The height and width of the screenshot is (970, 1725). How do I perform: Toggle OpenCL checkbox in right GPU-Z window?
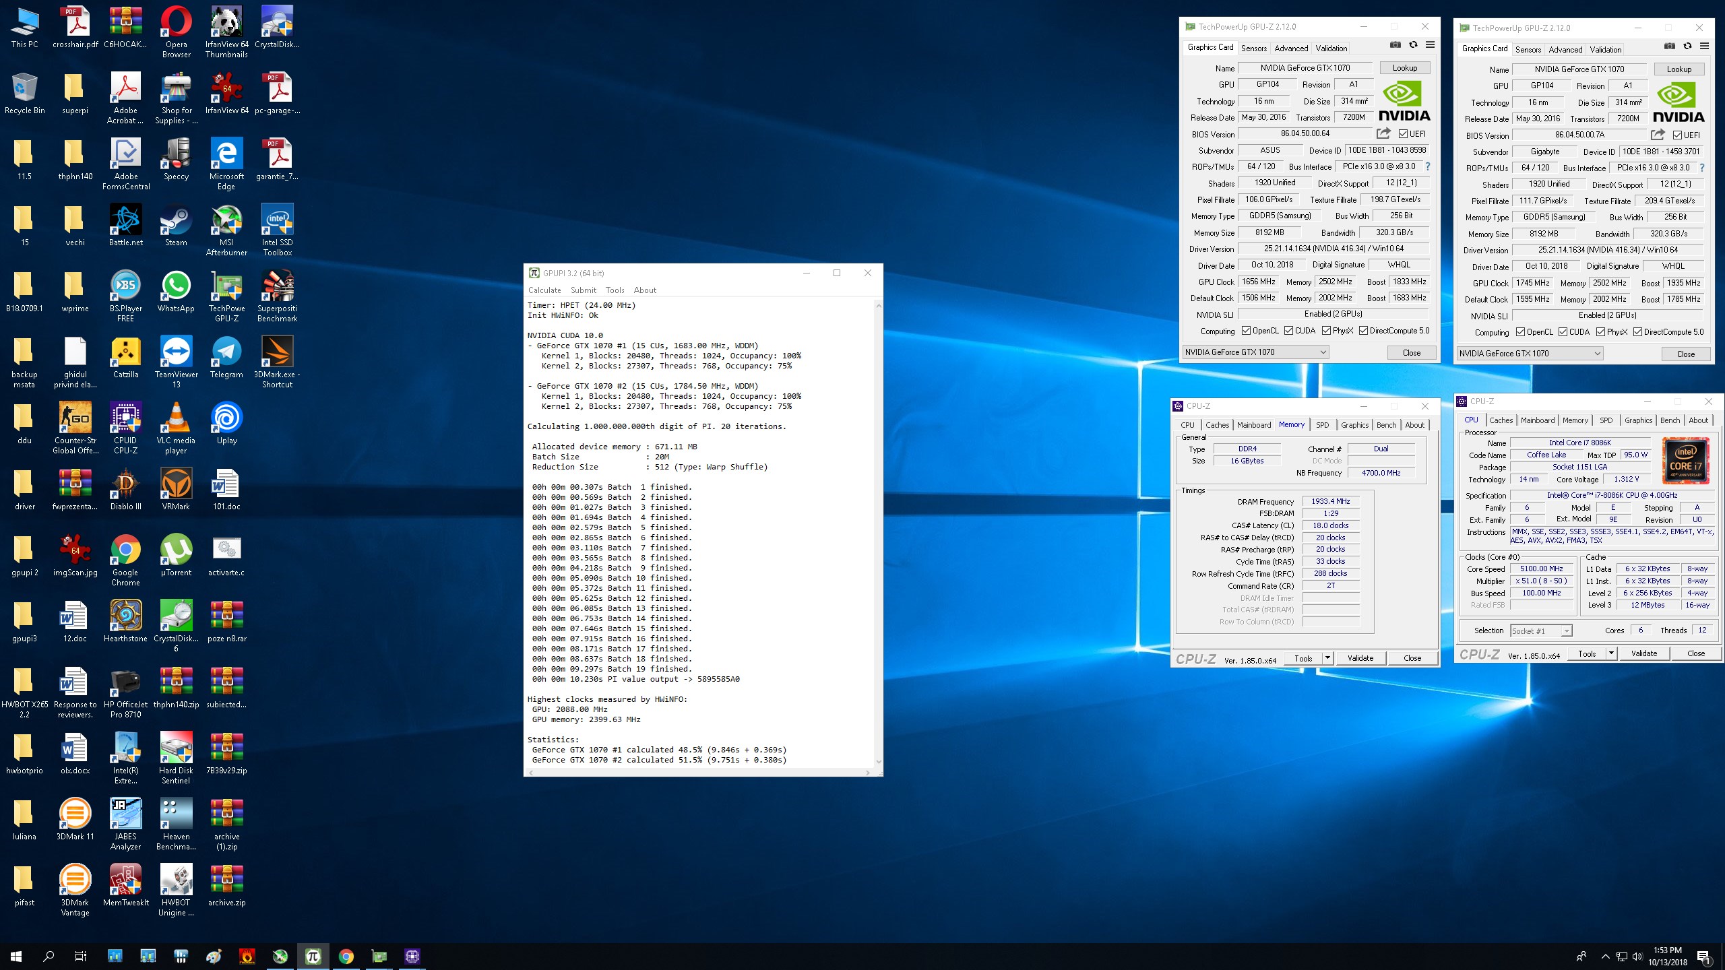[x=1519, y=332]
